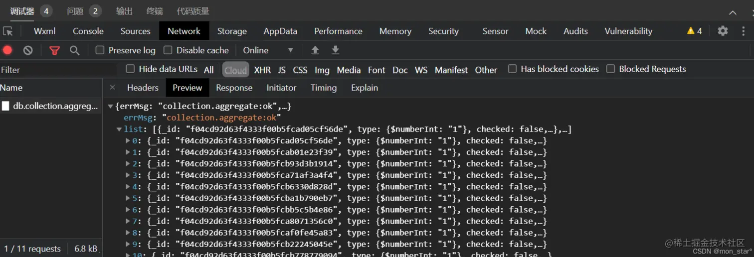This screenshot has height=257, width=754.
Task: Select the Network tab
Action: [184, 31]
